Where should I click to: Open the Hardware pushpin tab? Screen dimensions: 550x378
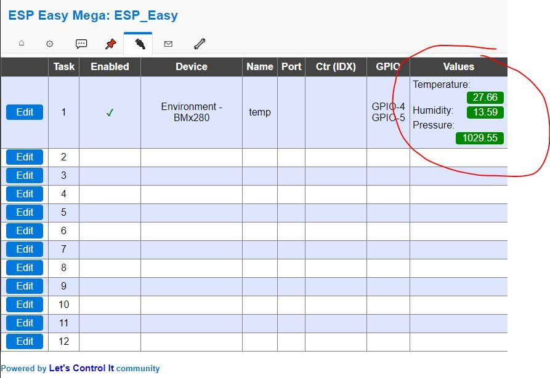tap(111, 44)
